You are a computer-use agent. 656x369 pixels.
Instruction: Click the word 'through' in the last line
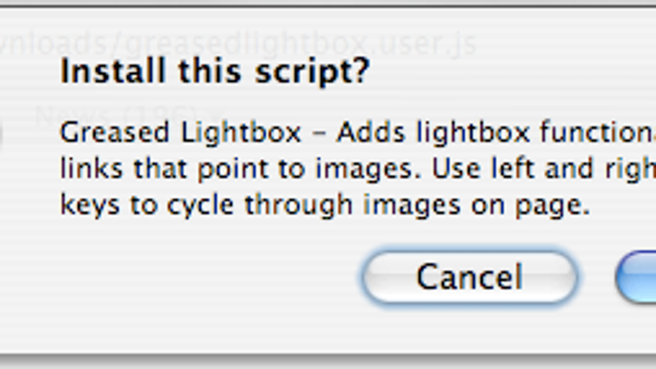[298, 205]
